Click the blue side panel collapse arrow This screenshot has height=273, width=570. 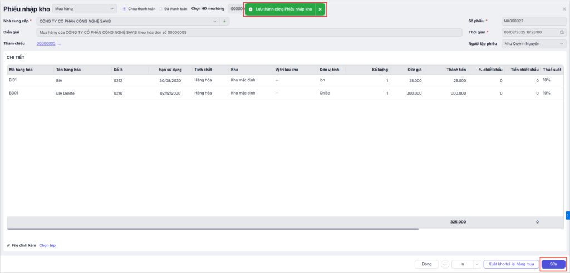pyautogui.click(x=567, y=215)
